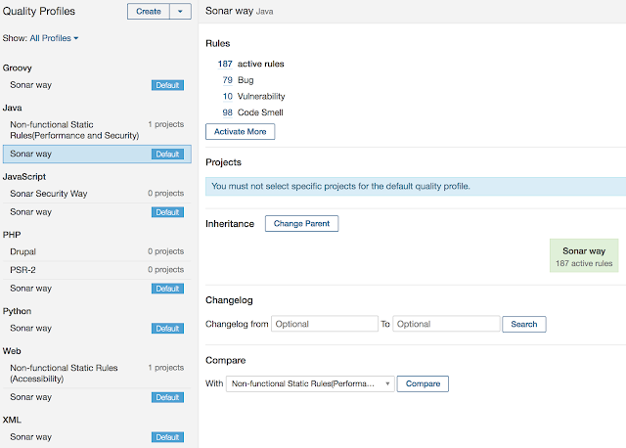Click the Compare button
626x448 pixels.
pos(423,383)
